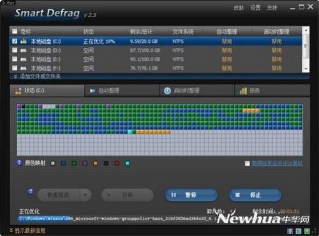This screenshot has width=319, height=236.
Task: Click the clock icon on 启动时整理 tab
Action: pyautogui.click(x=167, y=91)
